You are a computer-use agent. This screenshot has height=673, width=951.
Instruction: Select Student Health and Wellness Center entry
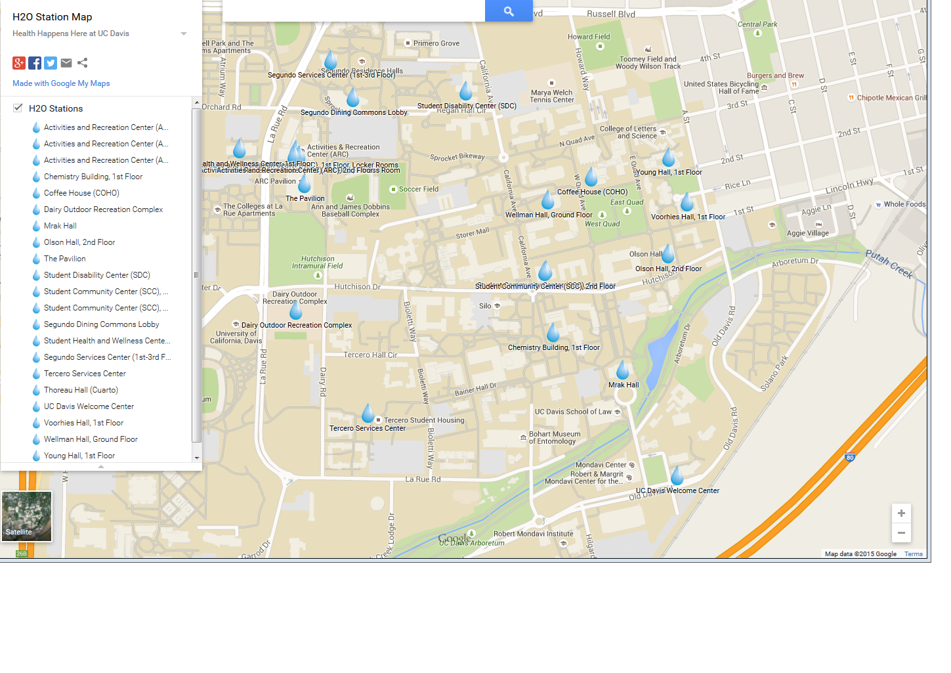(x=107, y=341)
